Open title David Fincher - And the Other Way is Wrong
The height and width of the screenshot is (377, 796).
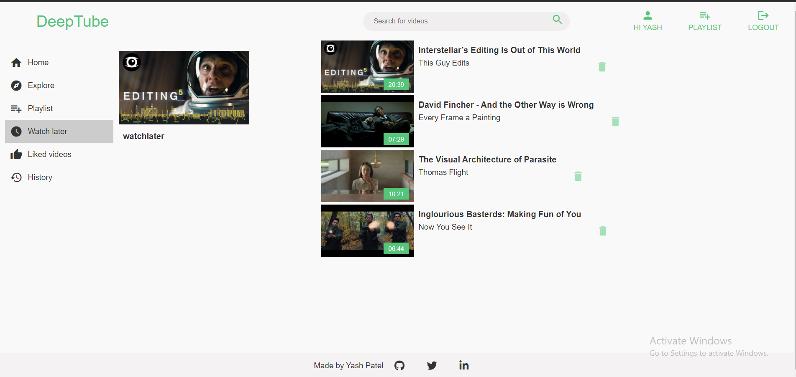tap(506, 105)
